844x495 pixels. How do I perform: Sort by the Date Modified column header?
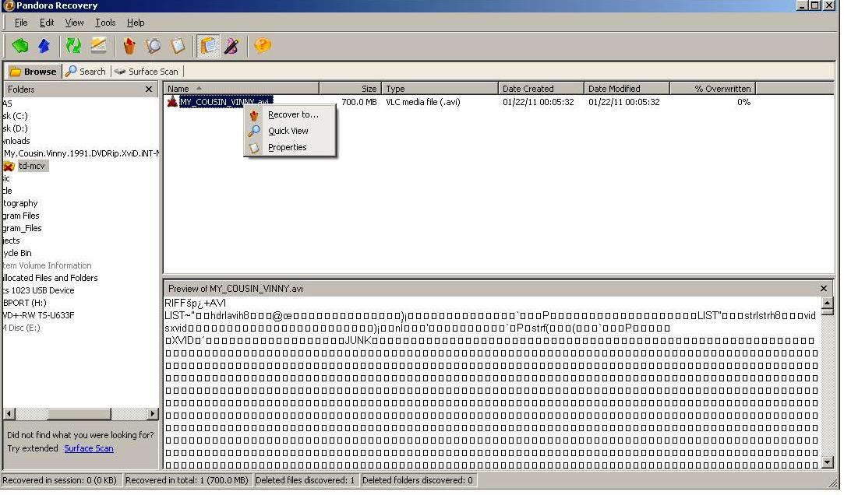[627, 89]
